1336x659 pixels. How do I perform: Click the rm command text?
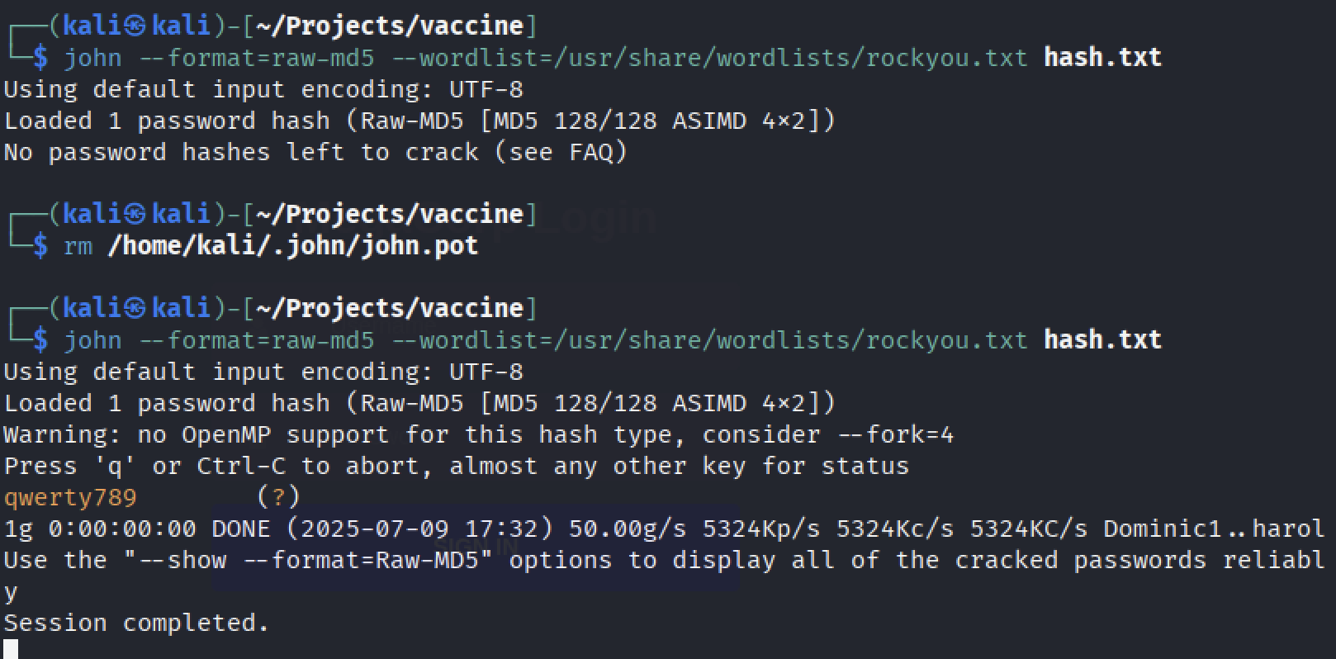78,246
